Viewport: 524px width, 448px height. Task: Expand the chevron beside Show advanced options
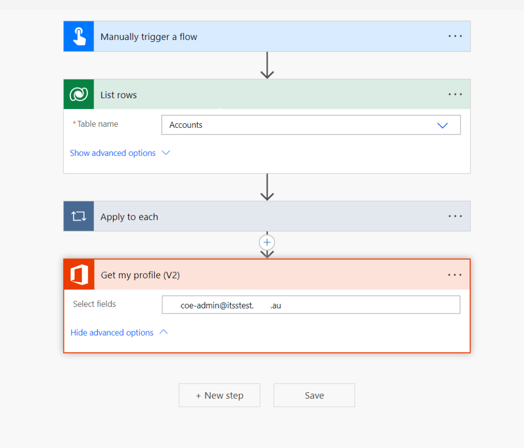coord(166,153)
